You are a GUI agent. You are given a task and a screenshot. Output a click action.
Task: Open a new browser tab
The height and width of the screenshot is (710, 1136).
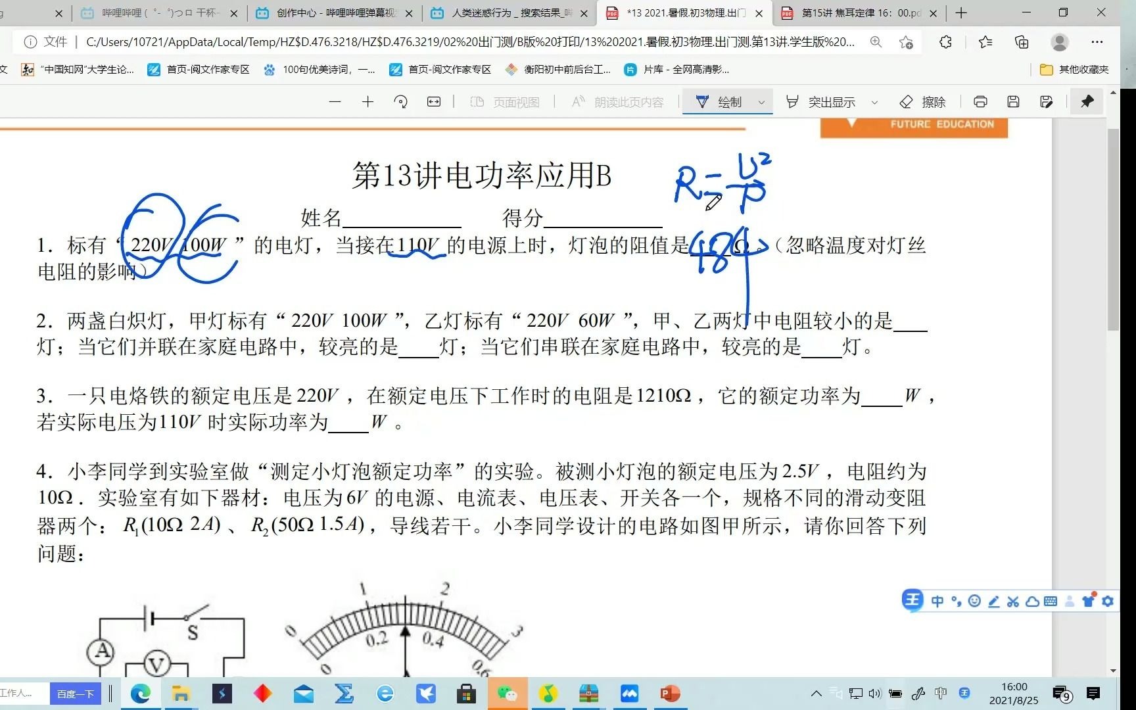(961, 13)
